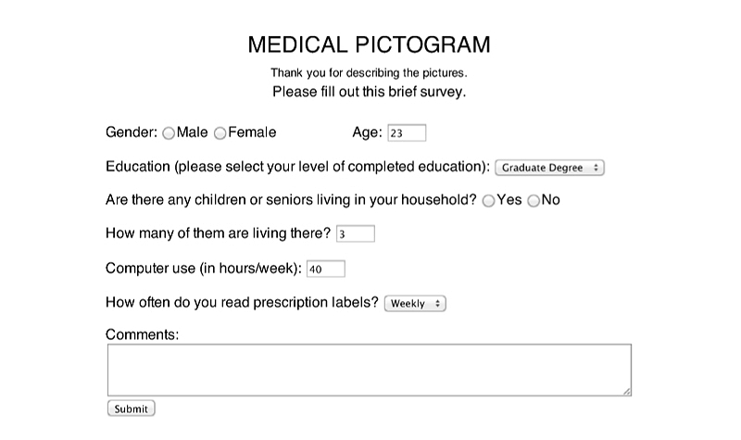Choose No for children or seniors question
The image size is (741, 440).
point(534,201)
